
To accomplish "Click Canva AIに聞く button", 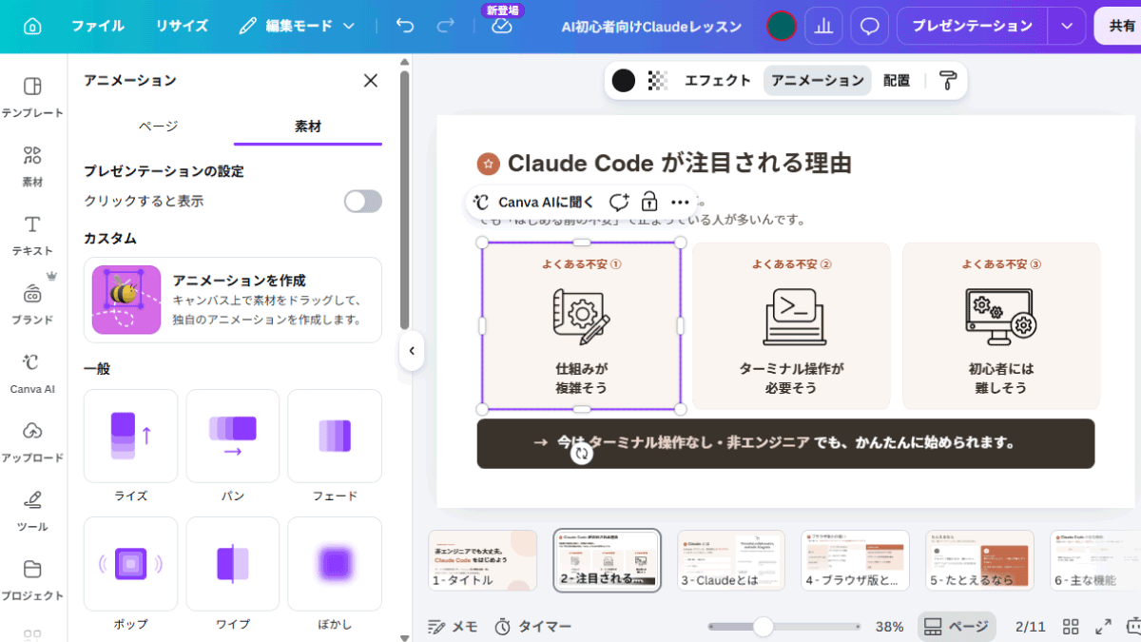I will (x=533, y=202).
